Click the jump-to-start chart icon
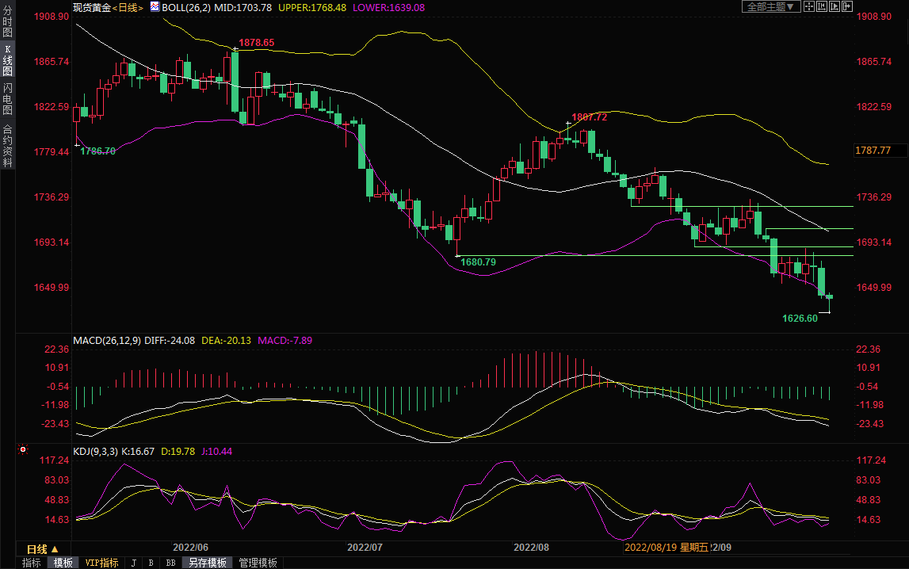 822,6
